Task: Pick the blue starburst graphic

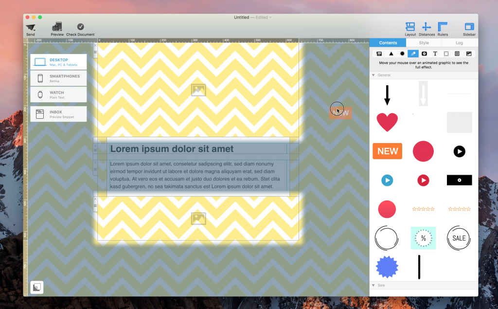Action: click(387, 267)
